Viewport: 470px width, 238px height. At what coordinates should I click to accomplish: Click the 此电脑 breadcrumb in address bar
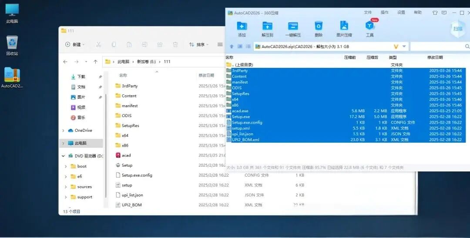click(123, 61)
